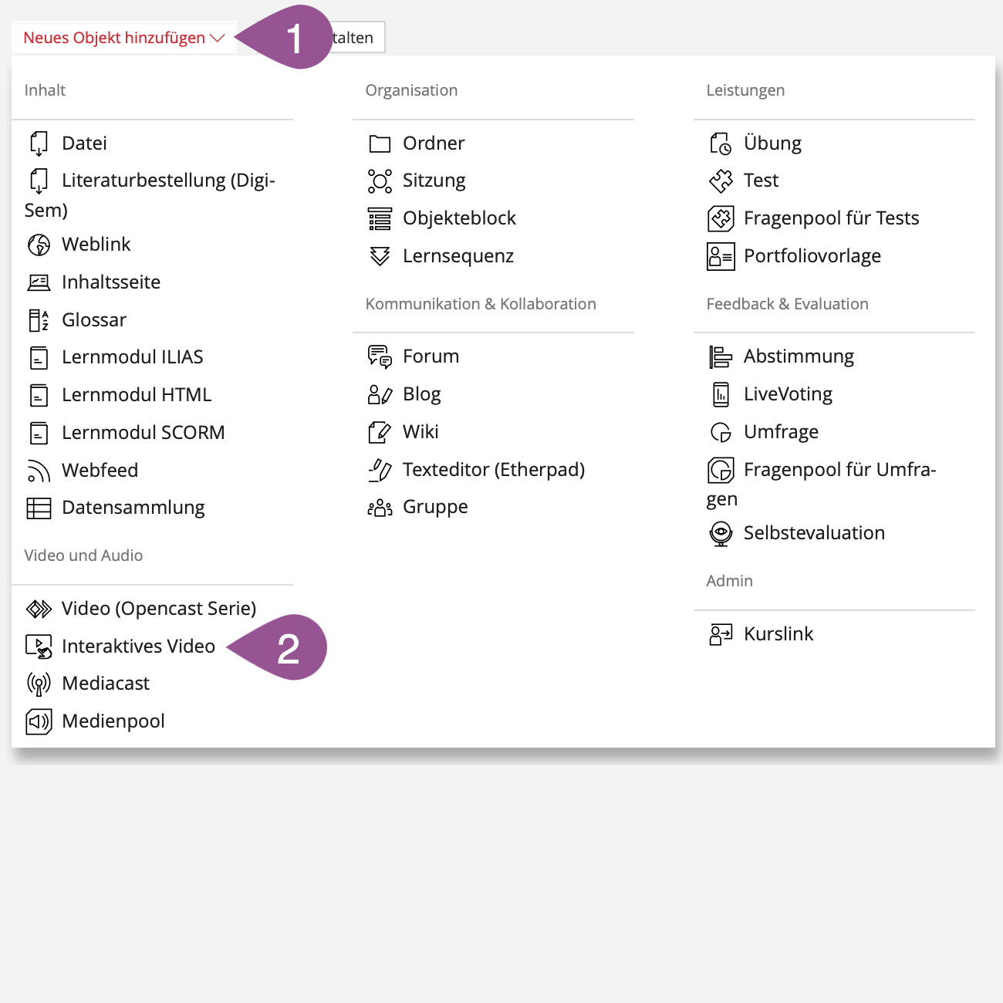Click the Sitzung icon

point(380,181)
